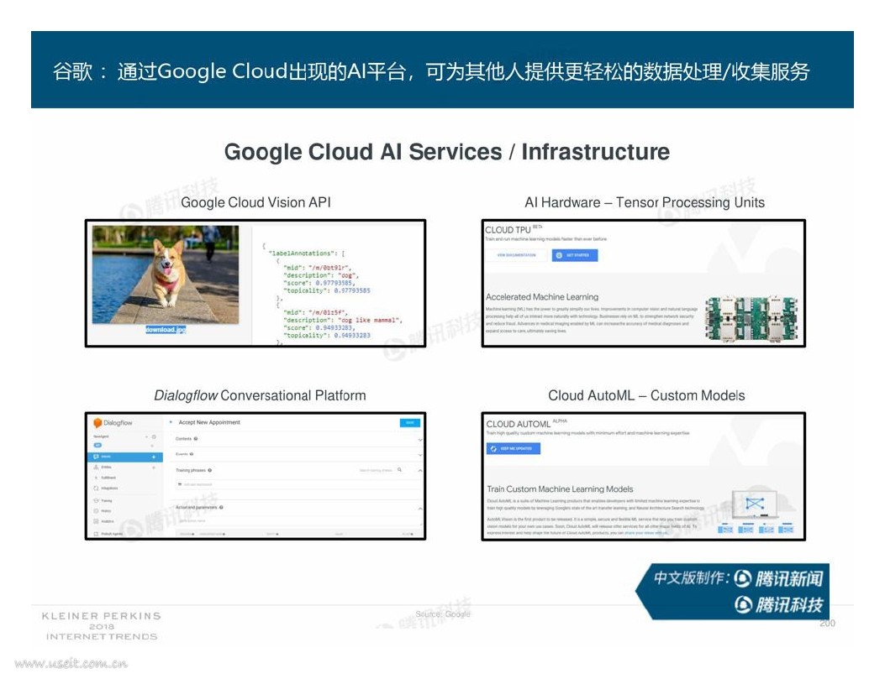Click the Add user expression field

click(298, 484)
